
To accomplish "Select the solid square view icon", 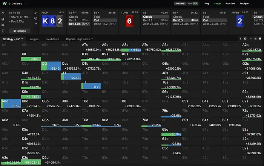I will (260, 39).
